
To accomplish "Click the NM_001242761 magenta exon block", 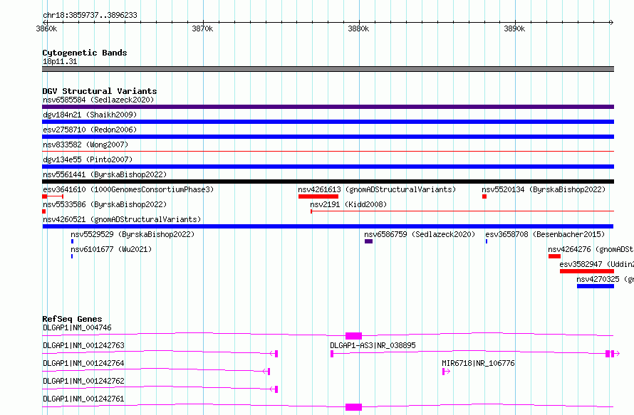I will pyautogui.click(x=354, y=407).
